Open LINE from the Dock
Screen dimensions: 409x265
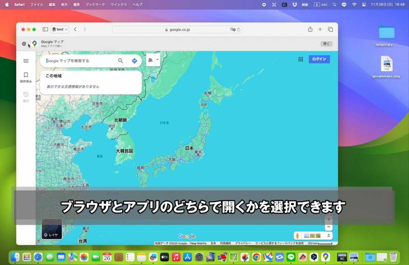point(291,257)
